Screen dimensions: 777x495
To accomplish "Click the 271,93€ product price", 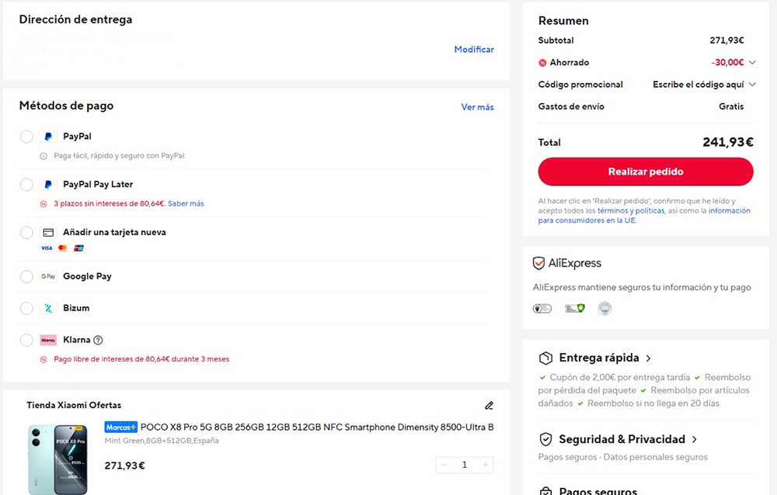I will coord(125,466).
